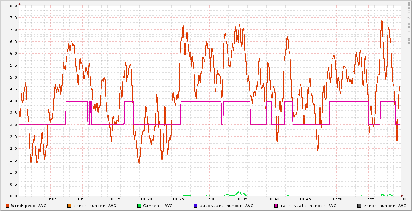Select the 'Windspeed AVG' legend label
412x211 pixels.
click(29, 206)
